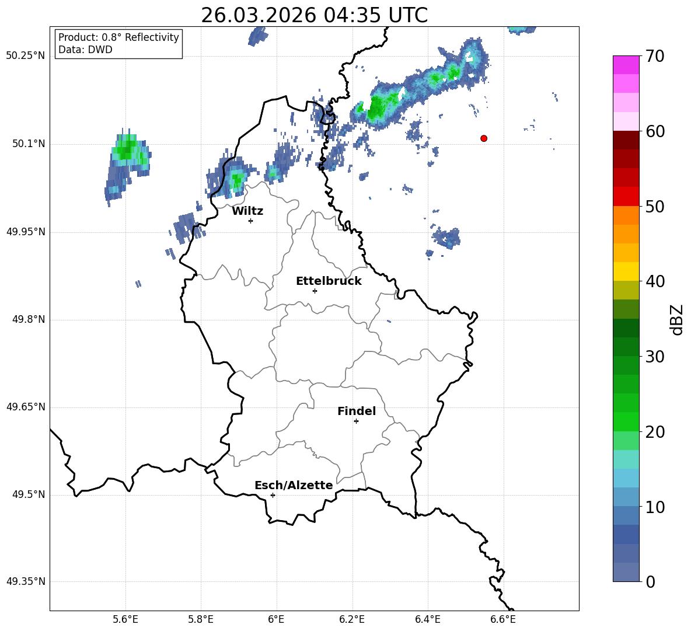
Task: Click the Findel label
Action: (x=357, y=411)
